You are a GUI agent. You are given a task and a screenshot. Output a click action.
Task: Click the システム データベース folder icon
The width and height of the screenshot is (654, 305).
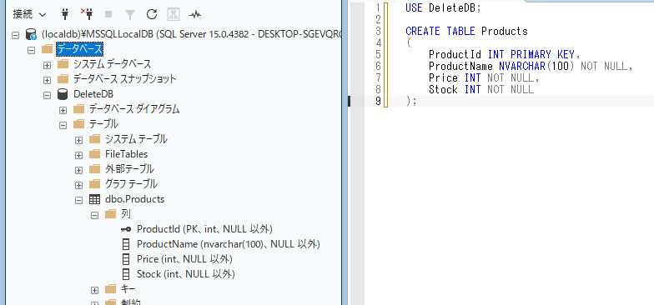tap(63, 64)
